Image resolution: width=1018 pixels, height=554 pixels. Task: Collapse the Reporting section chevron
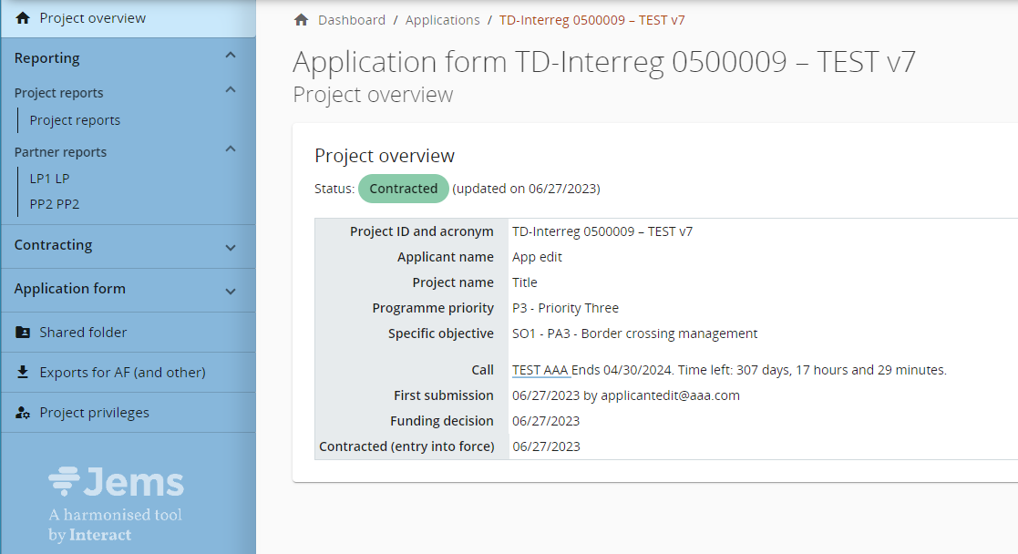[231, 56]
